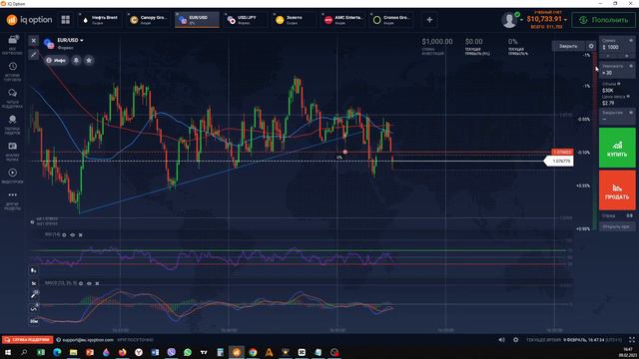This screenshot has width=639, height=359.
Task: Close the chart with X above drawing tool
Action: [34, 40]
